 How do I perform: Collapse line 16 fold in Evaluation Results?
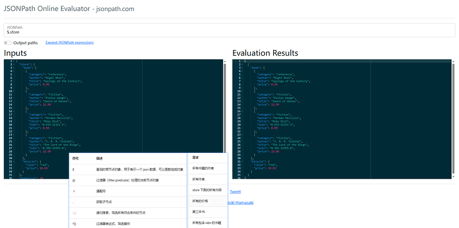(242, 111)
